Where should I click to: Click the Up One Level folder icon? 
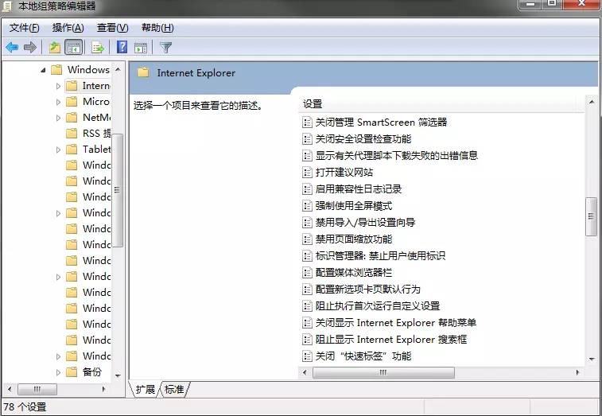click(54, 48)
